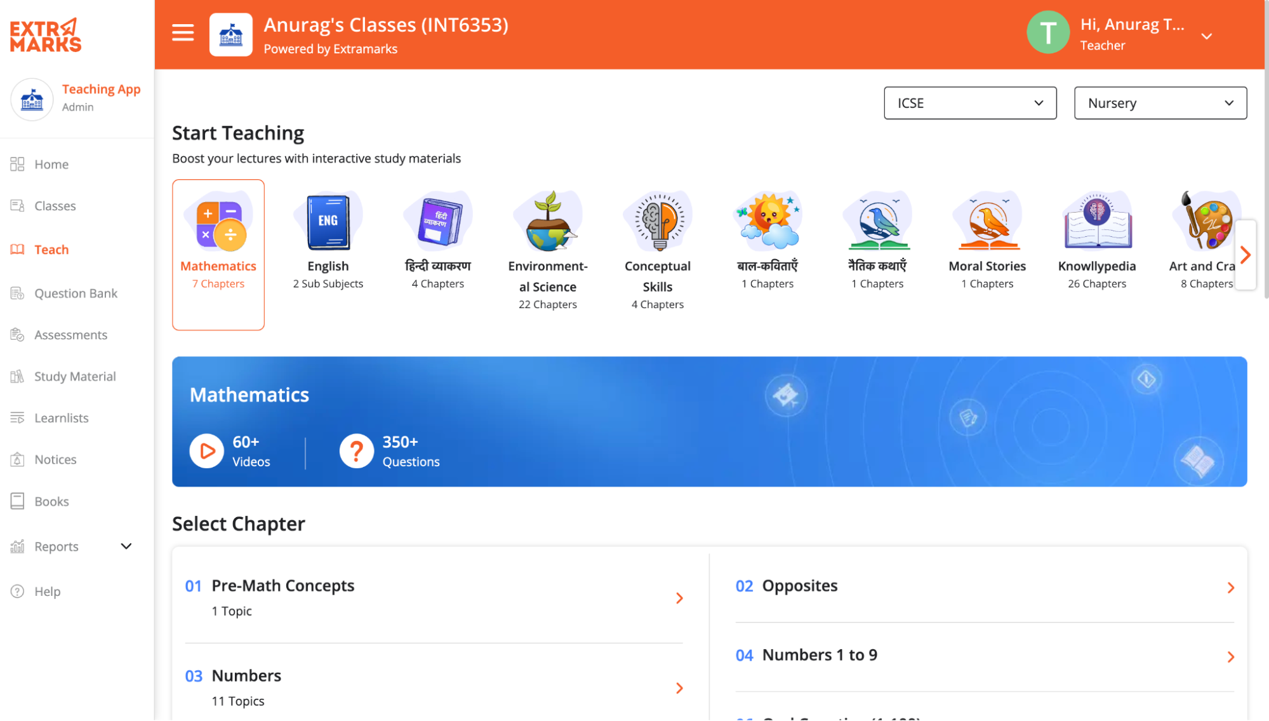Click the Anurag's Classes (INT6353) title
This screenshot has height=721, width=1269.
point(386,25)
